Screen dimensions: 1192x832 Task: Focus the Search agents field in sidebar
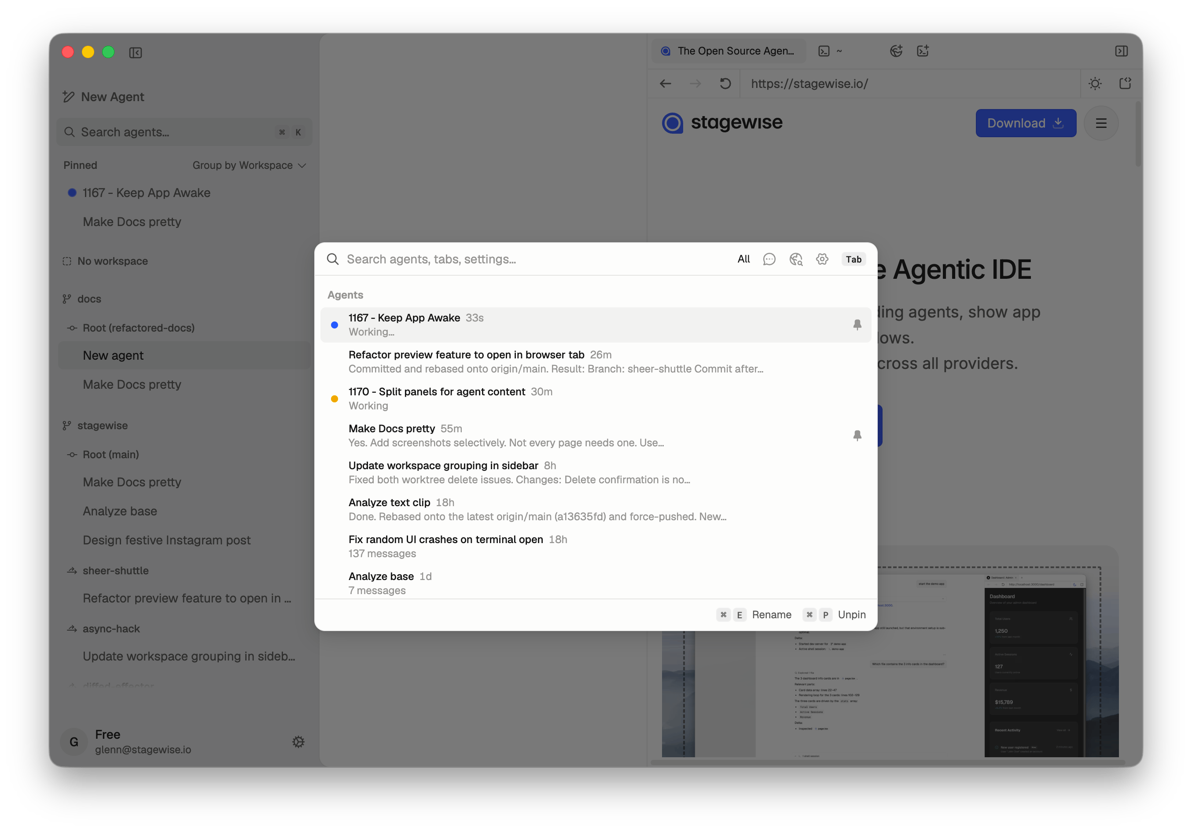coord(184,132)
